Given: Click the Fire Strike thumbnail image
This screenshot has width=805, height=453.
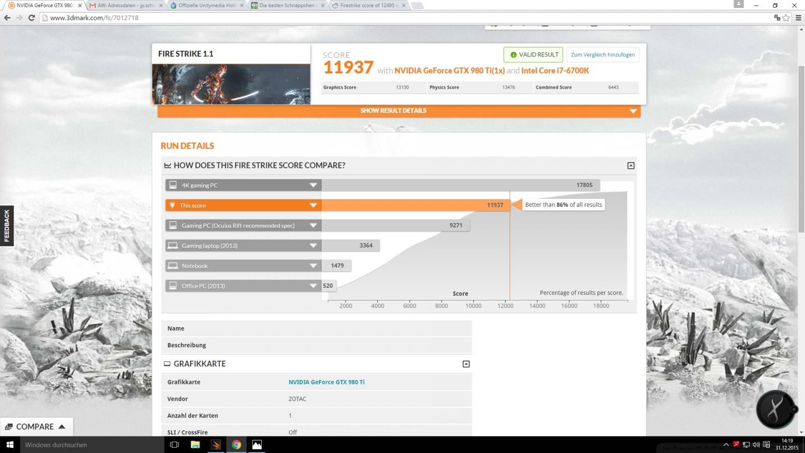Looking at the screenshot, I should (x=231, y=84).
